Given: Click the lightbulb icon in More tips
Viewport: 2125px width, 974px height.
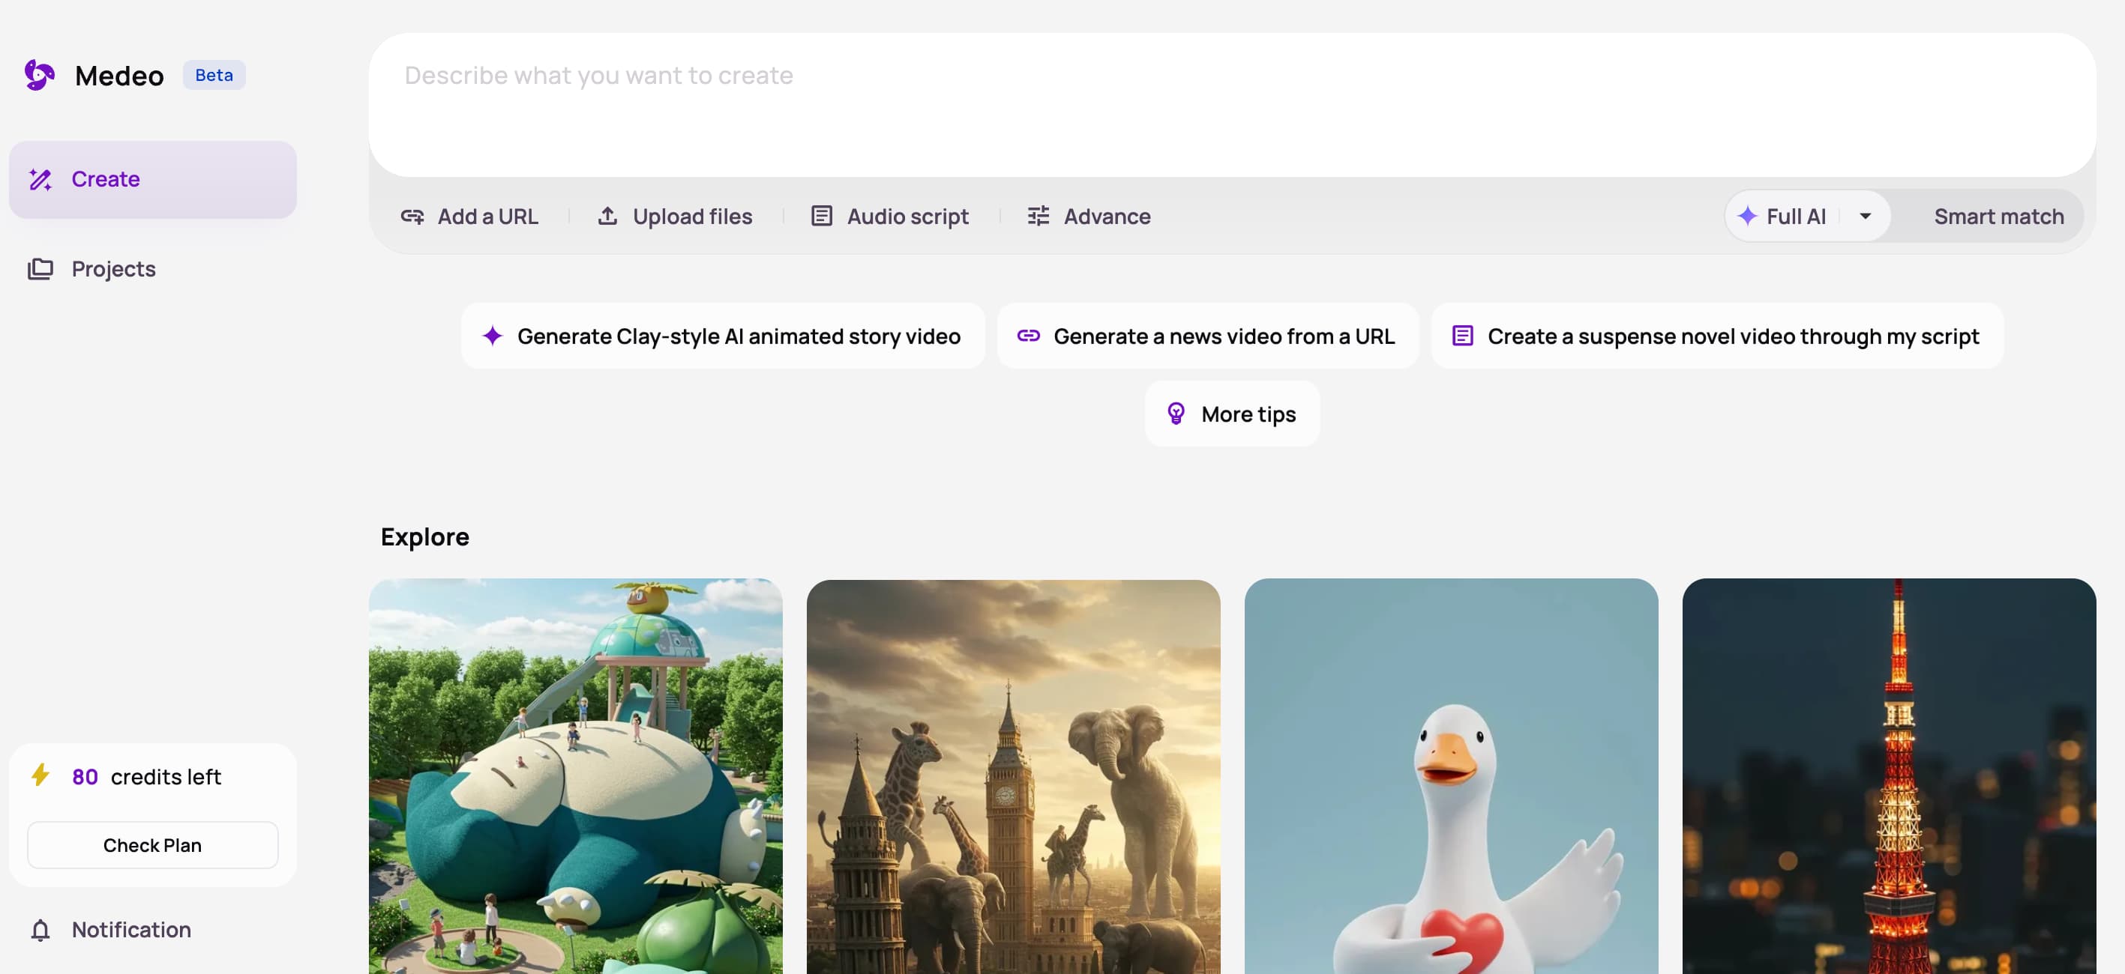Looking at the screenshot, I should point(1176,414).
